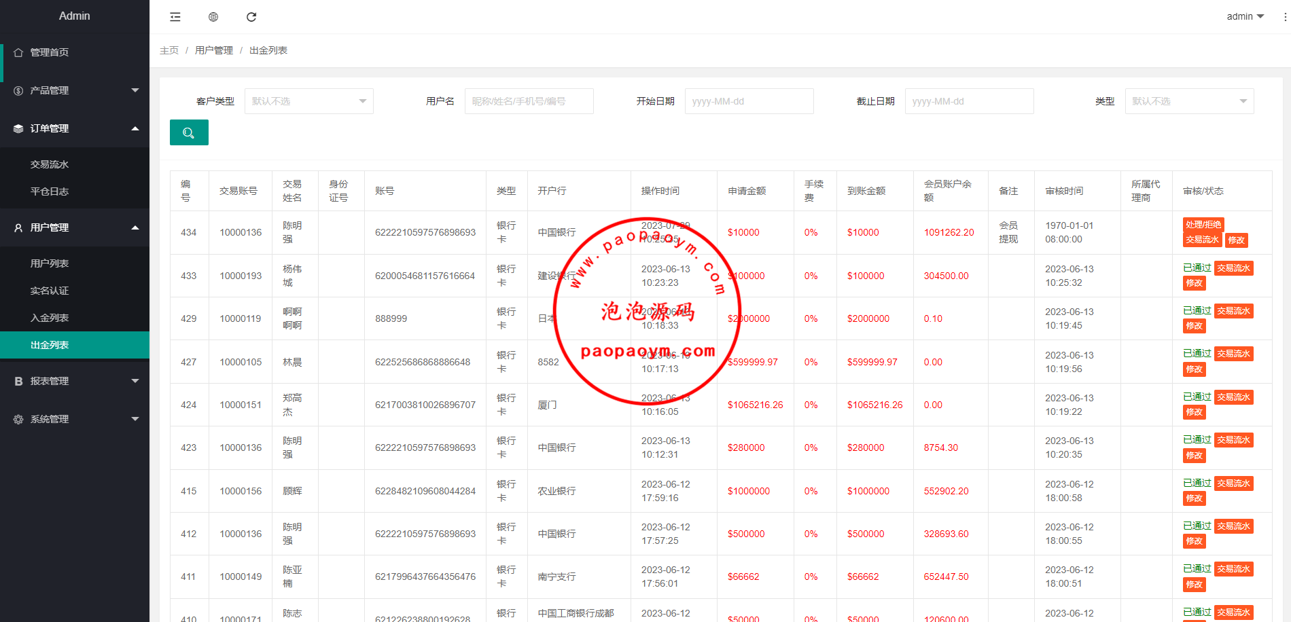
Task: Click the more options dots at top right
Action: click(x=1284, y=17)
